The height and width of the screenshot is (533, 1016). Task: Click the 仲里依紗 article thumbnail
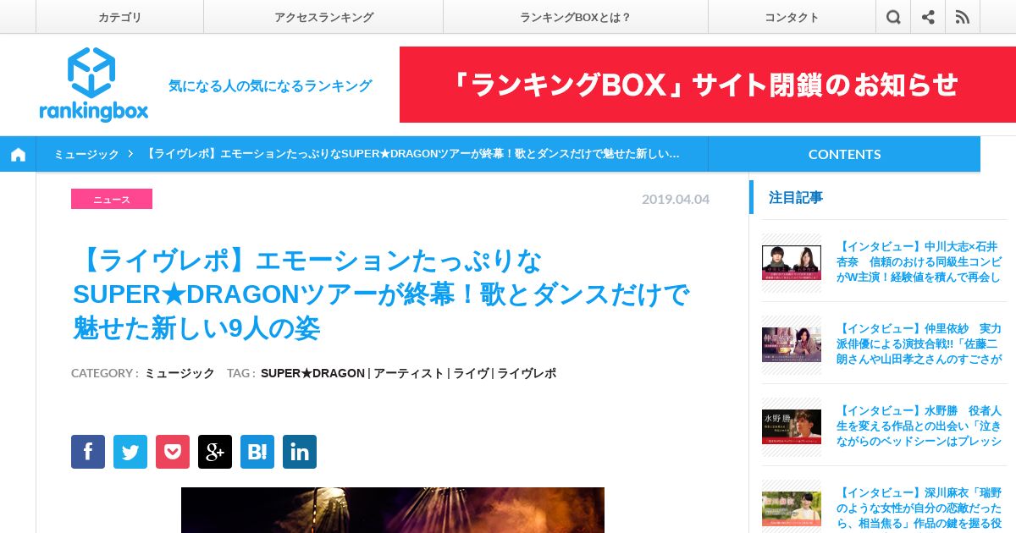792,344
